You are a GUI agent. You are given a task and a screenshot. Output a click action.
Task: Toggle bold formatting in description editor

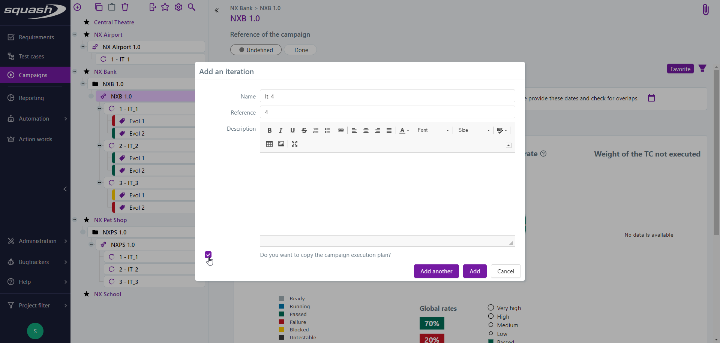point(269,130)
